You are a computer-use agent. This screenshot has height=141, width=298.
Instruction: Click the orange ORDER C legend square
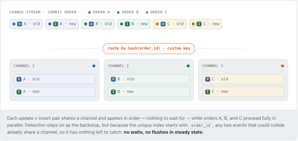tap(147, 12)
